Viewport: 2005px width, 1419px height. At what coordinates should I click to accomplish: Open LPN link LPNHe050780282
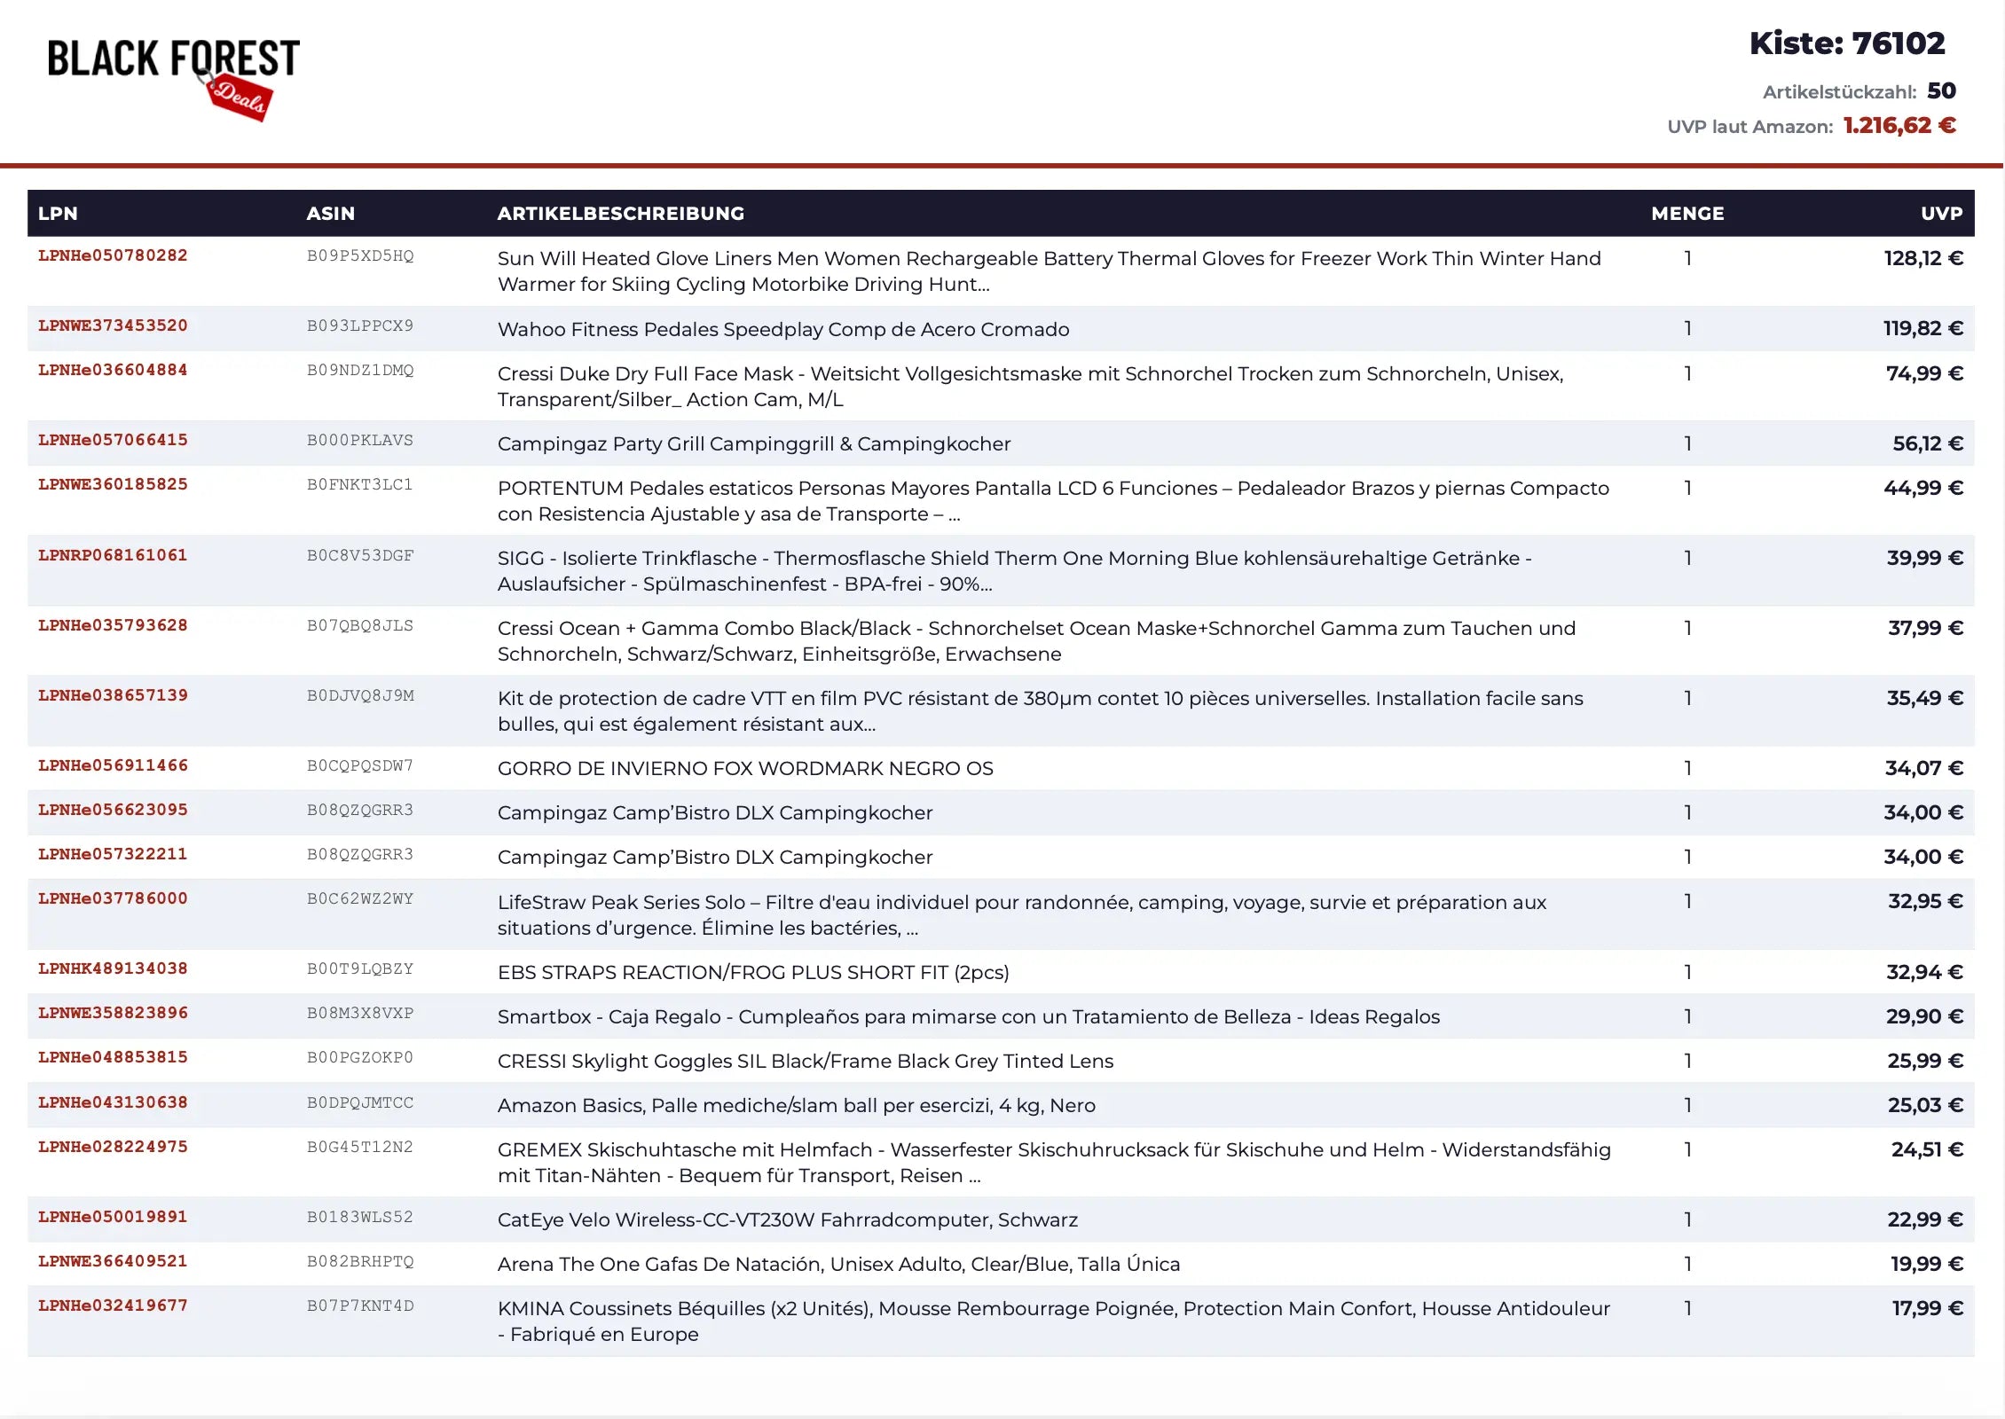pos(113,255)
